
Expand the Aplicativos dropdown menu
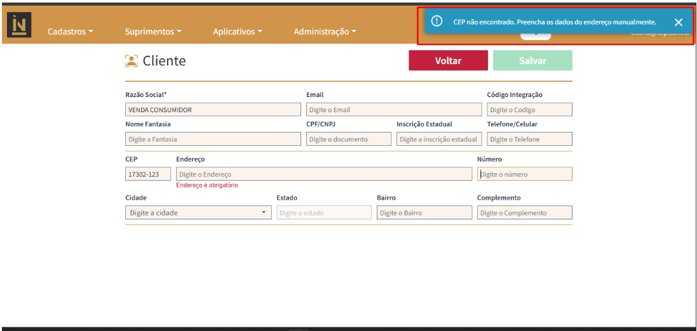coord(237,32)
